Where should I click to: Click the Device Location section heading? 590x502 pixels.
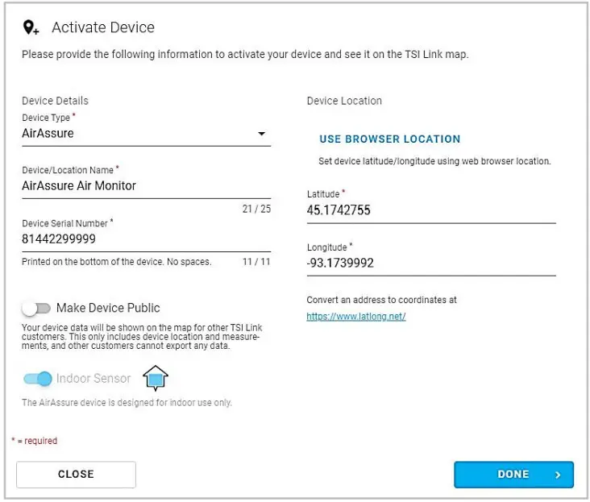[x=344, y=101]
